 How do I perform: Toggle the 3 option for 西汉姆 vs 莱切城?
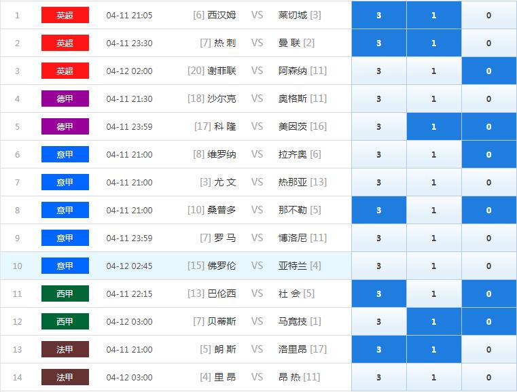point(379,15)
